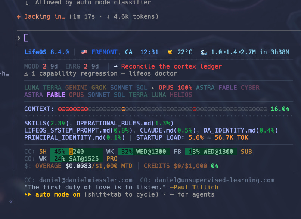Click the 16.0% context percentage
Viewport: 301px width, 219px height.
[280, 109]
